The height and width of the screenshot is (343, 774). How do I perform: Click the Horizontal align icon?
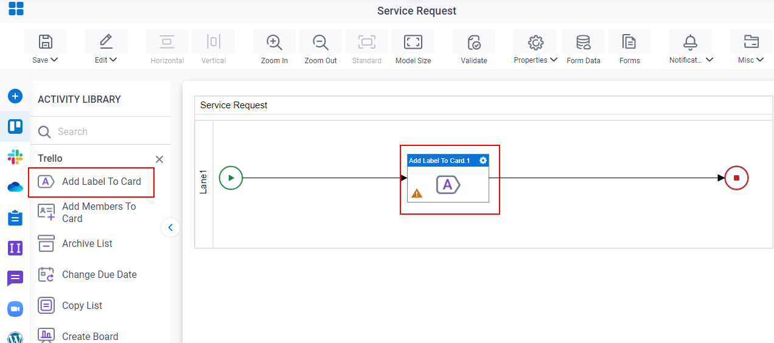click(167, 41)
